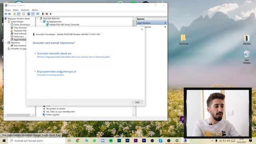Screen dimensions: 256x144
Task: Select Realtek PCIe GBE Family Controller
Action: [63, 25]
